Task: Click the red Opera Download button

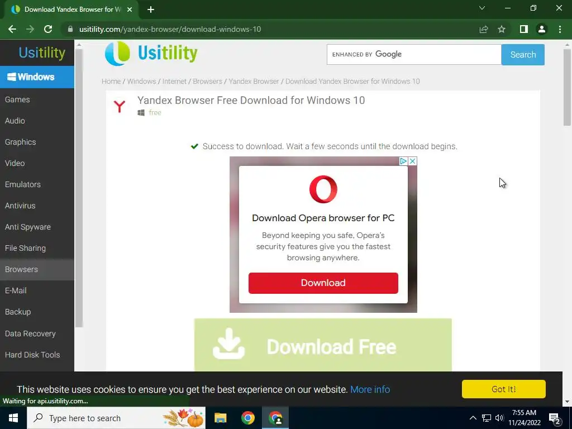Action: 323,283
